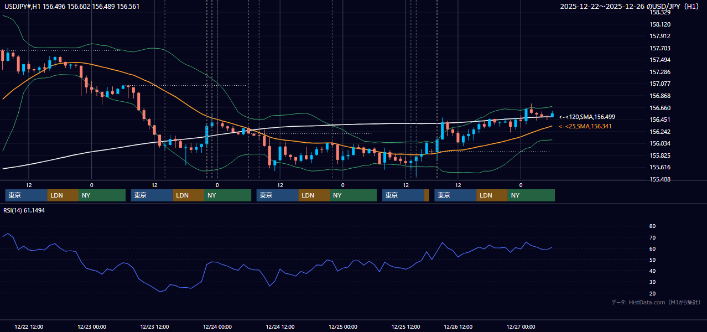Choose the 155.616 price label
The height and width of the screenshot is (332, 707).
660,167
